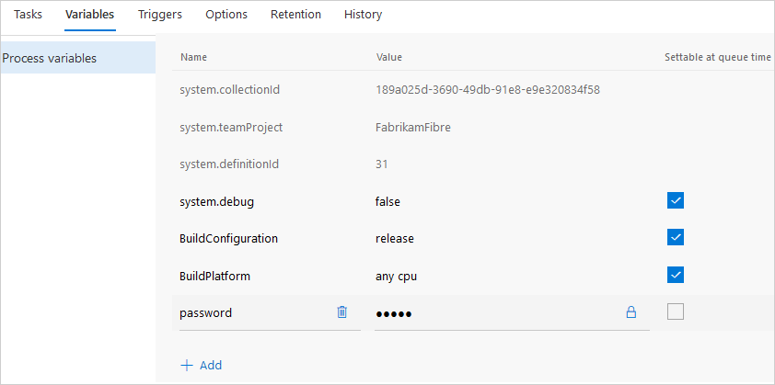Click the lock icon on password value
The height and width of the screenshot is (385, 775).
pos(631,312)
